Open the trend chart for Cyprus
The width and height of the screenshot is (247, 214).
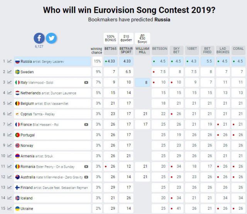(x=9, y=114)
